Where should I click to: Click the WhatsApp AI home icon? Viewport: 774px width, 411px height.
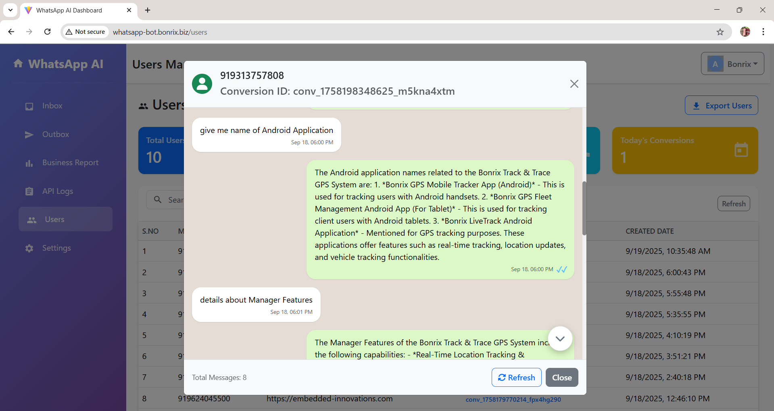point(19,63)
